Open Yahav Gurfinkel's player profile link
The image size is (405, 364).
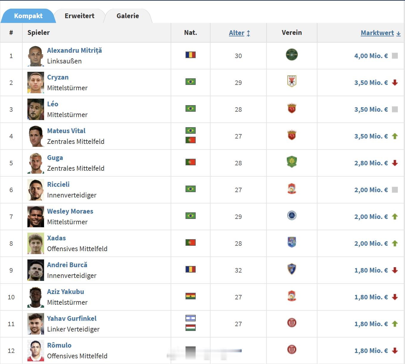(x=72, y=318)
